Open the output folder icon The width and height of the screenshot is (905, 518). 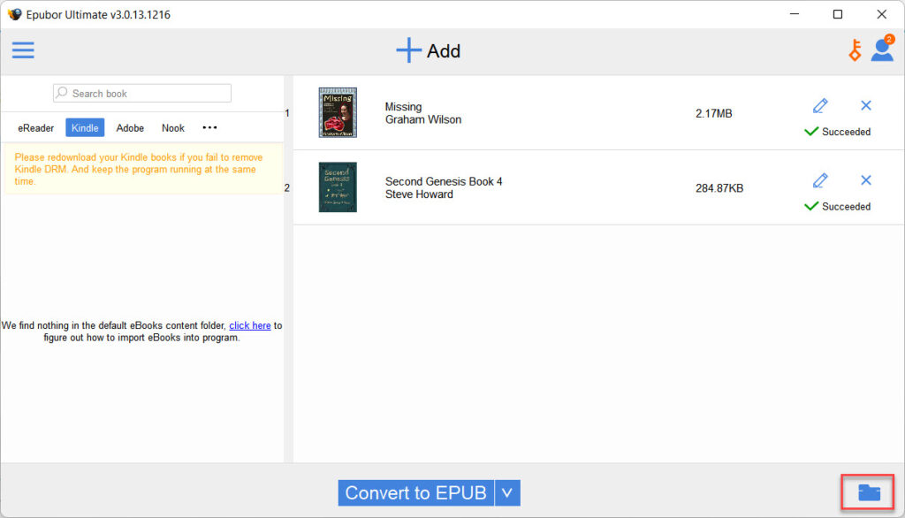(x=869, y=492)
